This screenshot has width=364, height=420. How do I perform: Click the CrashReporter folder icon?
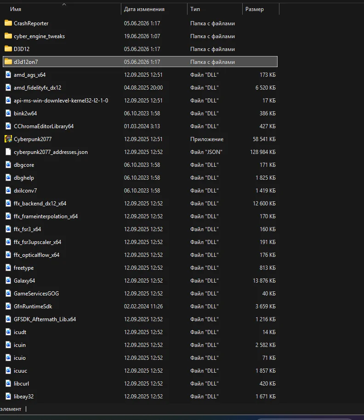click(x=8, y=23)
